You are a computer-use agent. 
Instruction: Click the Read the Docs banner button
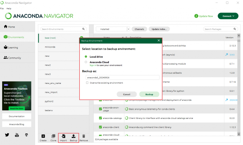pyautogui.click(x=16, y=109)
